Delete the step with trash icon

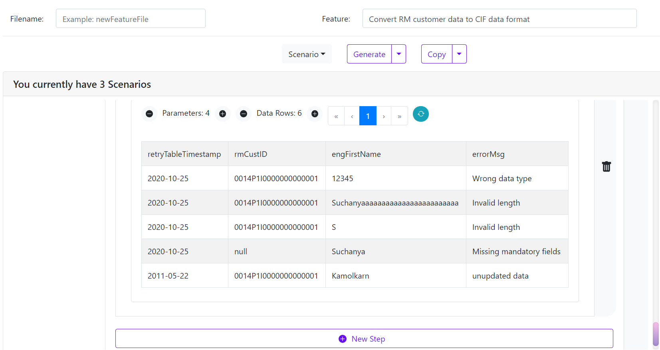[x=606, y=166]
